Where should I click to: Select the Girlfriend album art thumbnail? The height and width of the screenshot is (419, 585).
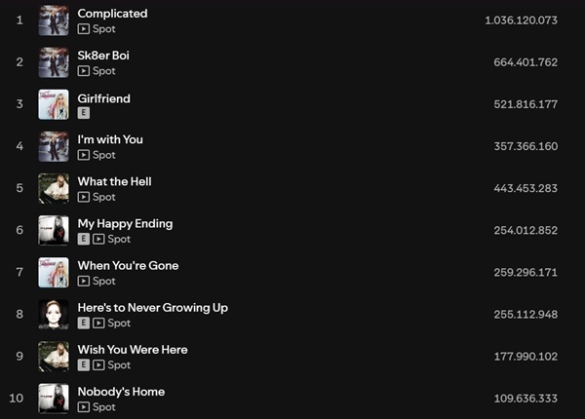54,104
